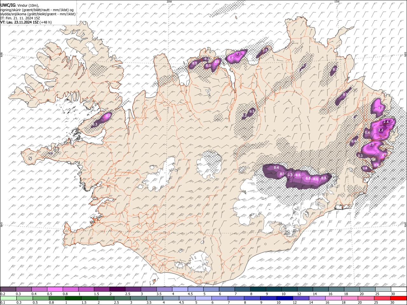Click the lower legend swatch starting at 7
This screenshot has width=407, height=305.
[x=236, y=298]
